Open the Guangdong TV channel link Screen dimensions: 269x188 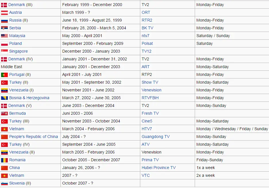click(x=156, y=137)
